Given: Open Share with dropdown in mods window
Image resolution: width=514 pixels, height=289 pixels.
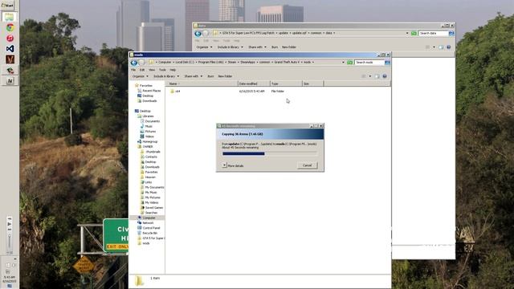Looking at the screenshot, I should pos(193,76).
